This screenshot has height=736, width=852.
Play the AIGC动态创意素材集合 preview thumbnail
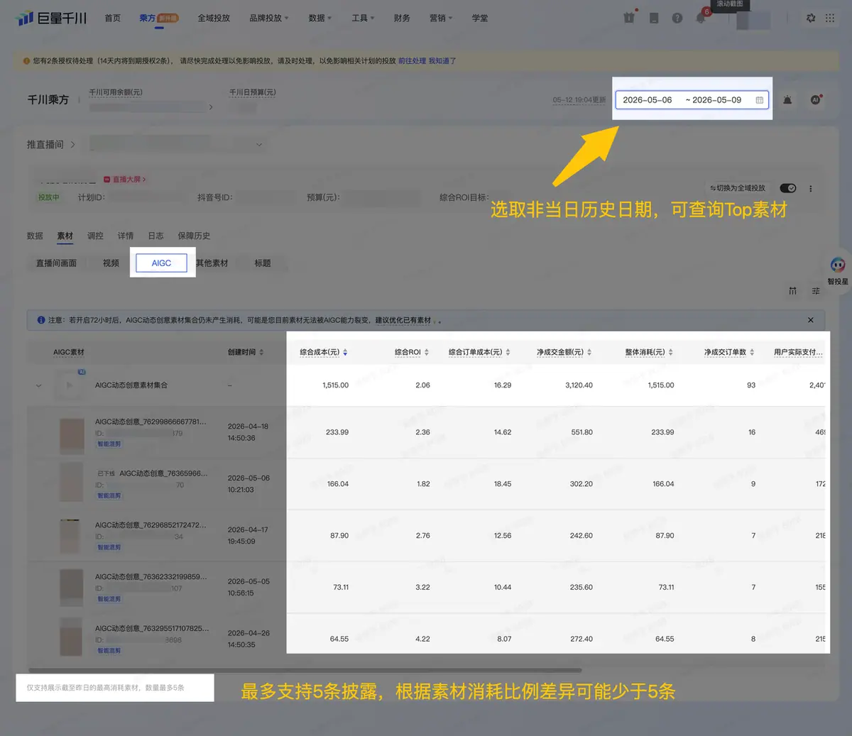tap(69, 385)
